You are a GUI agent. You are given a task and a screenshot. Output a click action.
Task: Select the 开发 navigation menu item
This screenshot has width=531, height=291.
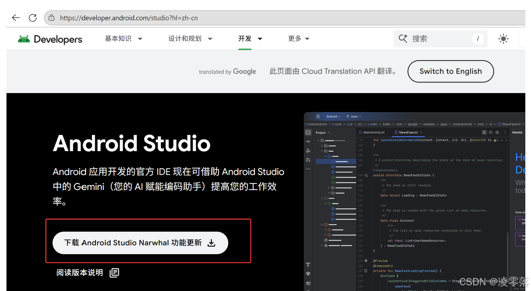pyautogui.click(x=245, y=38)
